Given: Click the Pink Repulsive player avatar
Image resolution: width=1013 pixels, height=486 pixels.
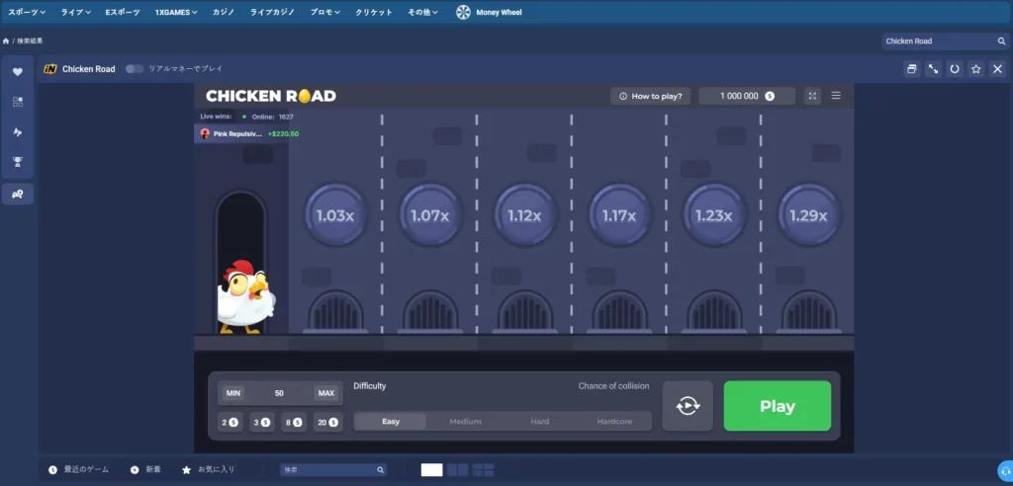Looking at the screenshot, I should tap(206, 133).
